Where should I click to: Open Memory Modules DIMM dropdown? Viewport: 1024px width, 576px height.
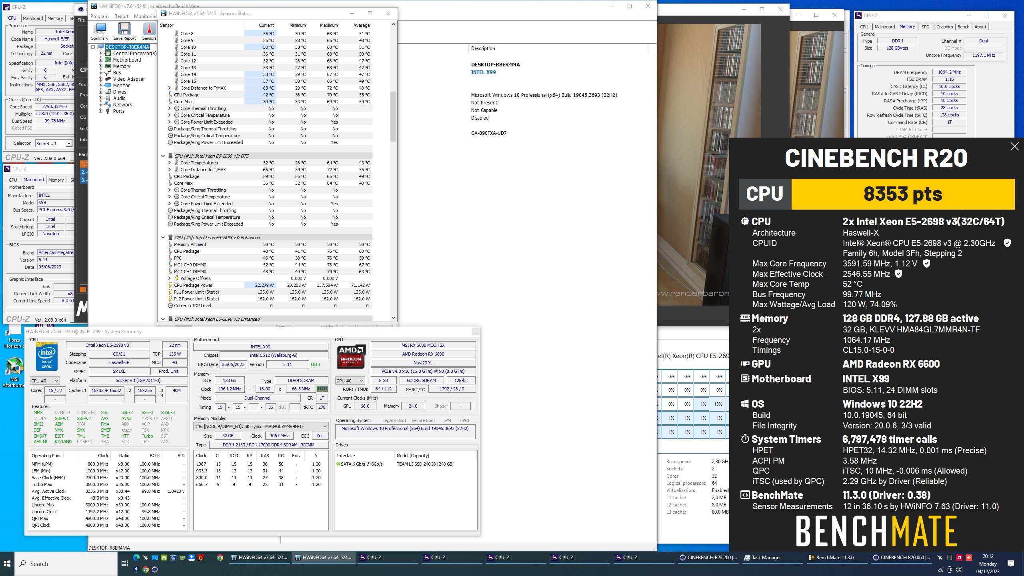(x=261, y=426)
